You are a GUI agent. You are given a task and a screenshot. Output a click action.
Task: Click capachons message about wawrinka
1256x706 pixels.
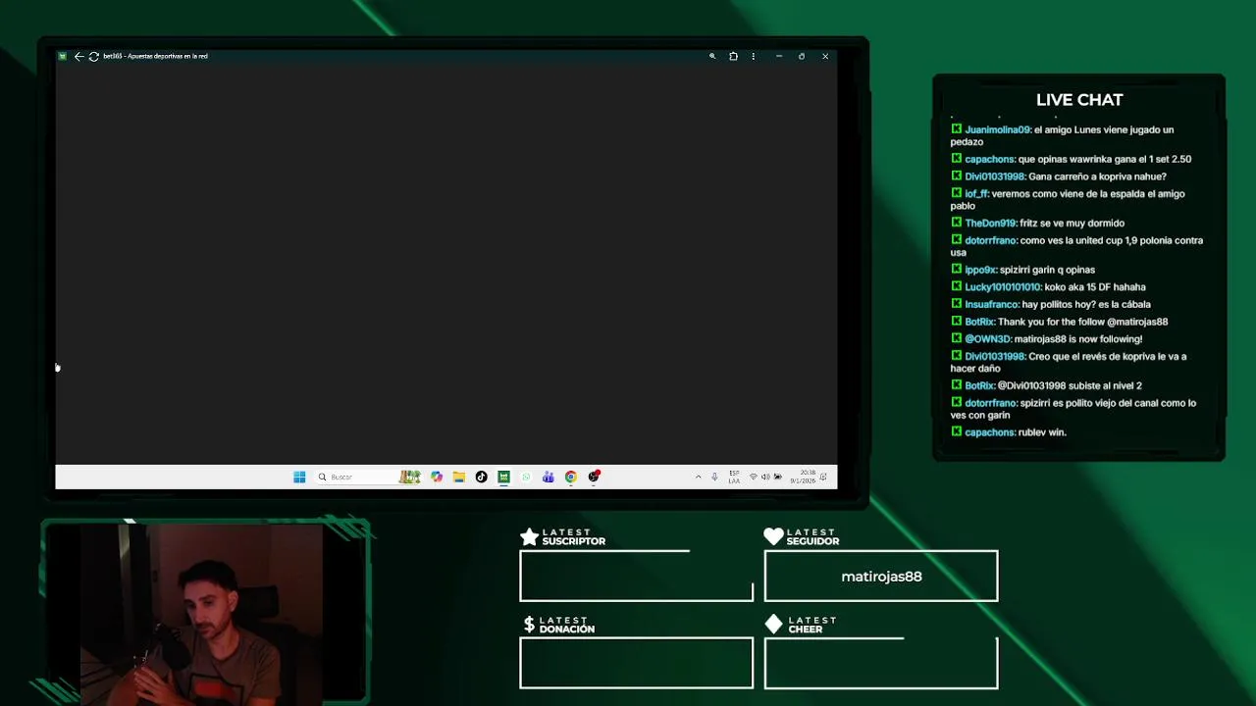[1071, 159]
